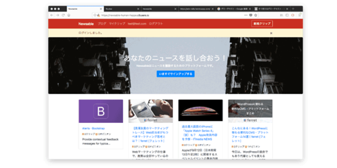Click the 新規クリップ button
The height and width of the screenshot is (168, 337).
point(262,24)
